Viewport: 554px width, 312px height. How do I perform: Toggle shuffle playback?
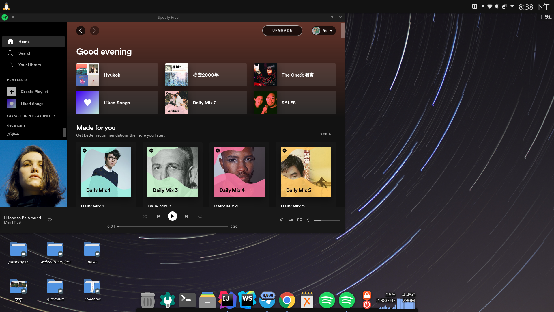145,216
